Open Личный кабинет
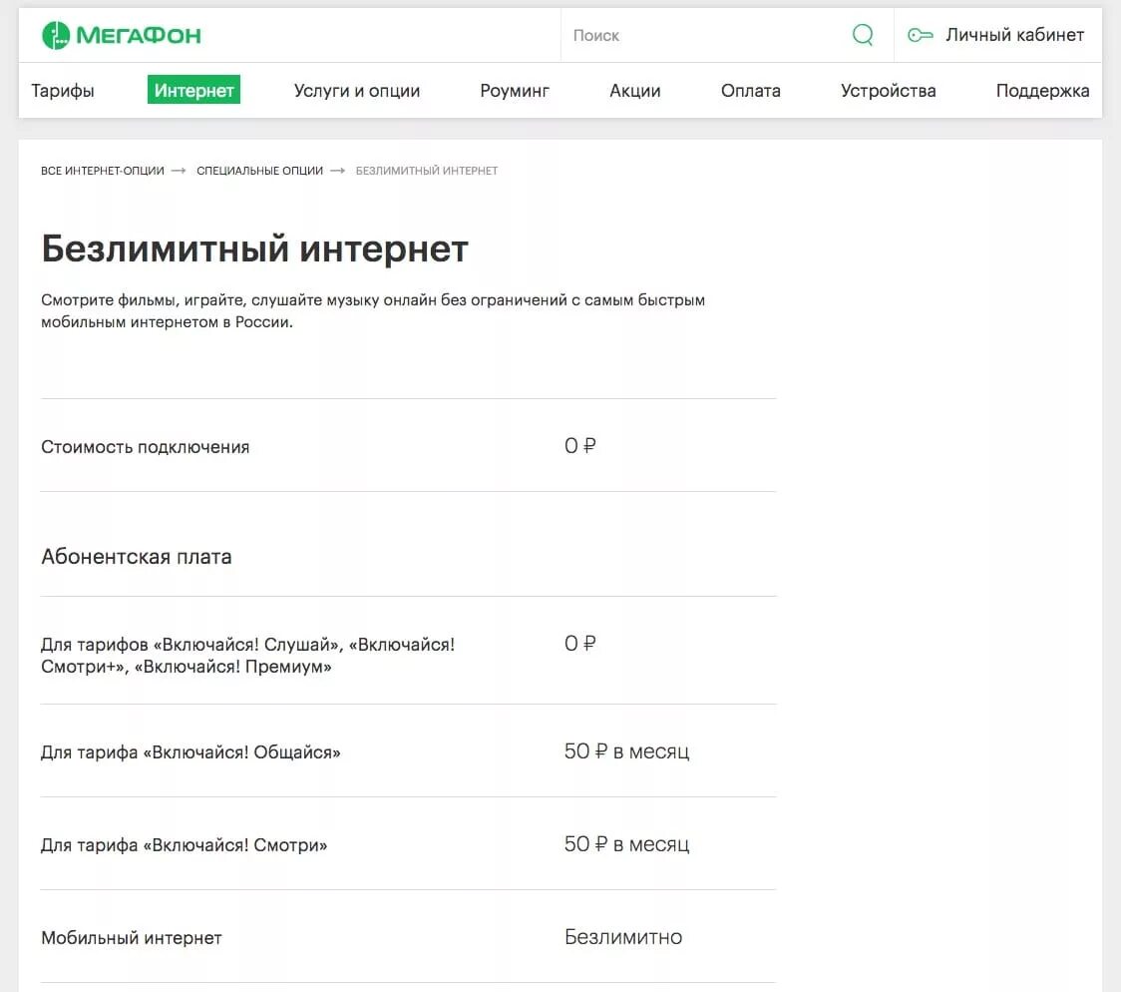Image resolution: width=1121 pixels, height=992 pixels. [1014, 35]
